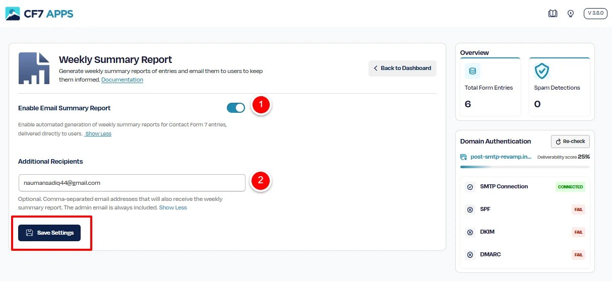
Task: Click the lightbulb ideas icon
Action: click(x=571, y=14)
